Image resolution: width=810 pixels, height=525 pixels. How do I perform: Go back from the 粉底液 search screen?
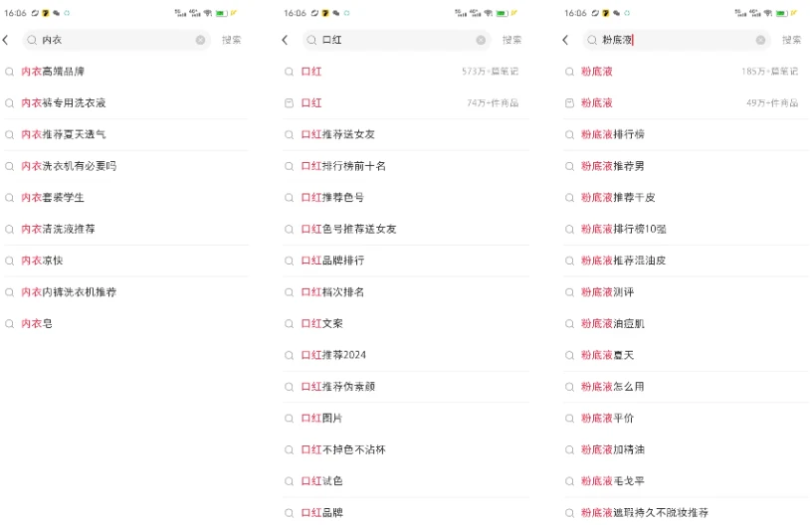565,40
